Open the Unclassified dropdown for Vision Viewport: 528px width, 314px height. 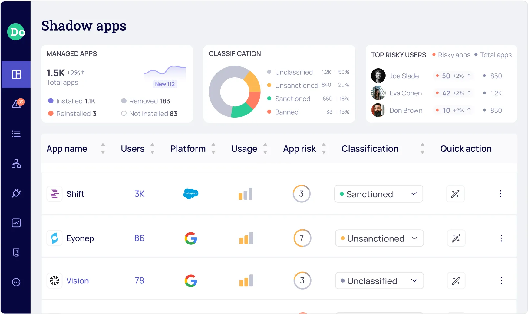[379, 280]
